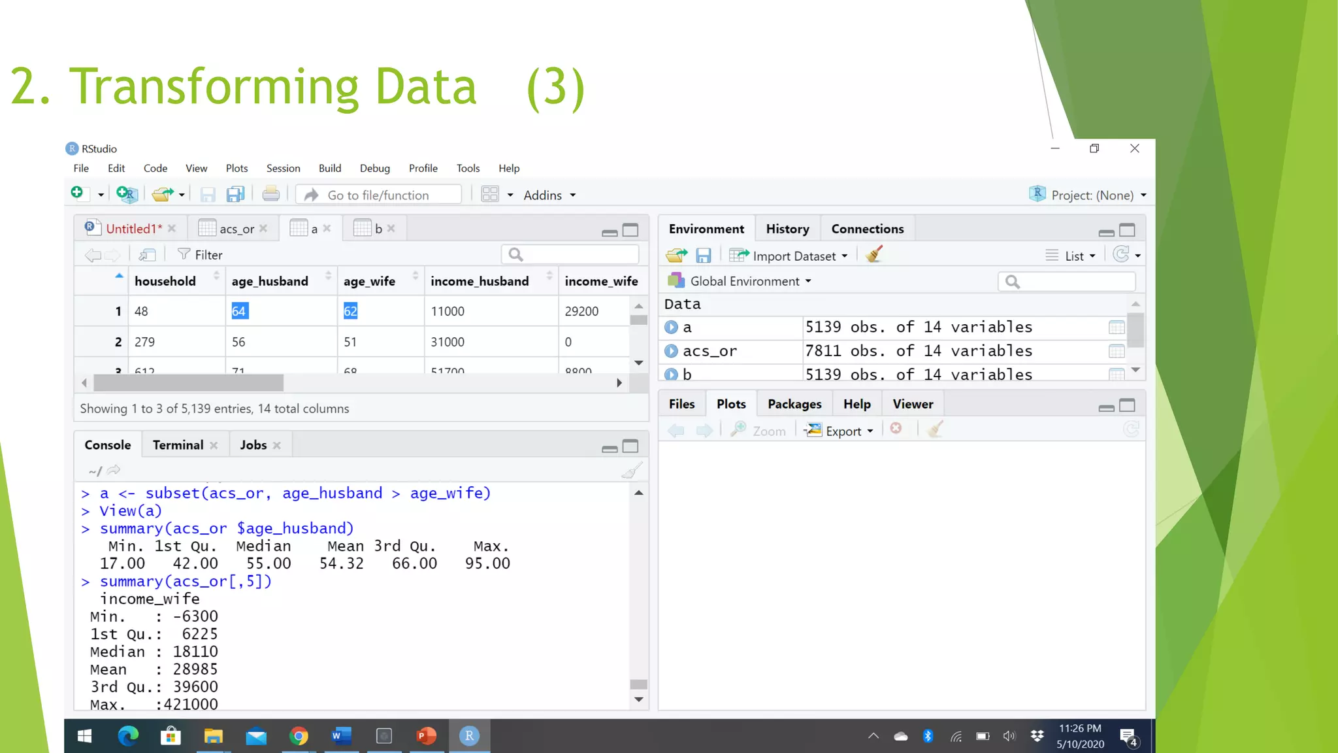
Task: Click the Load workspace folder icon
Action: pos(677,255)
